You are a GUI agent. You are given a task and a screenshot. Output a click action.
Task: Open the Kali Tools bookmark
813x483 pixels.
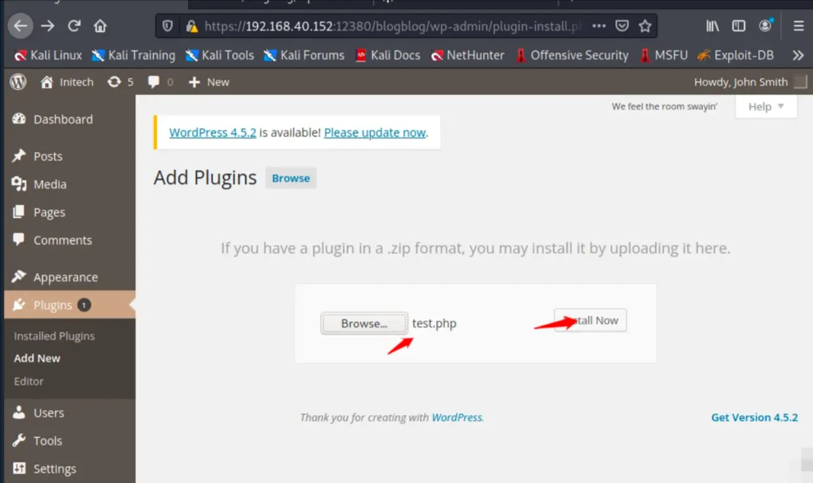[x=219, y=55]
